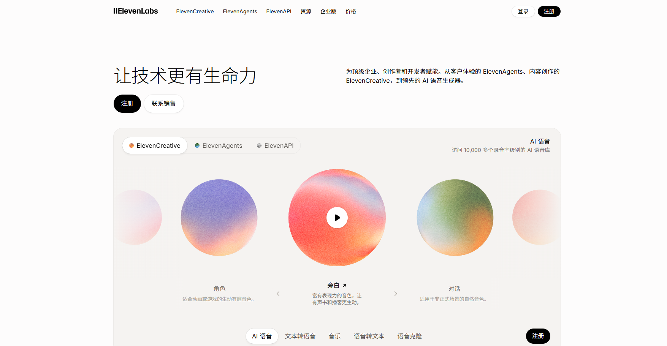Screen dimensions: 667x346
Task: Open the ElevenAgents navigation menu
Action: [x=240, y=11]
